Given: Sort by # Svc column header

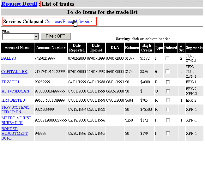Looking at the screenshot, I should (x=181, y=48).
